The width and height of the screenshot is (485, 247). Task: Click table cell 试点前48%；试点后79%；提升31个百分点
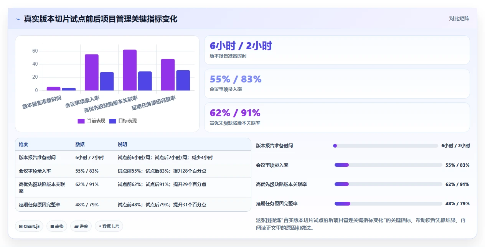(162, 205)
